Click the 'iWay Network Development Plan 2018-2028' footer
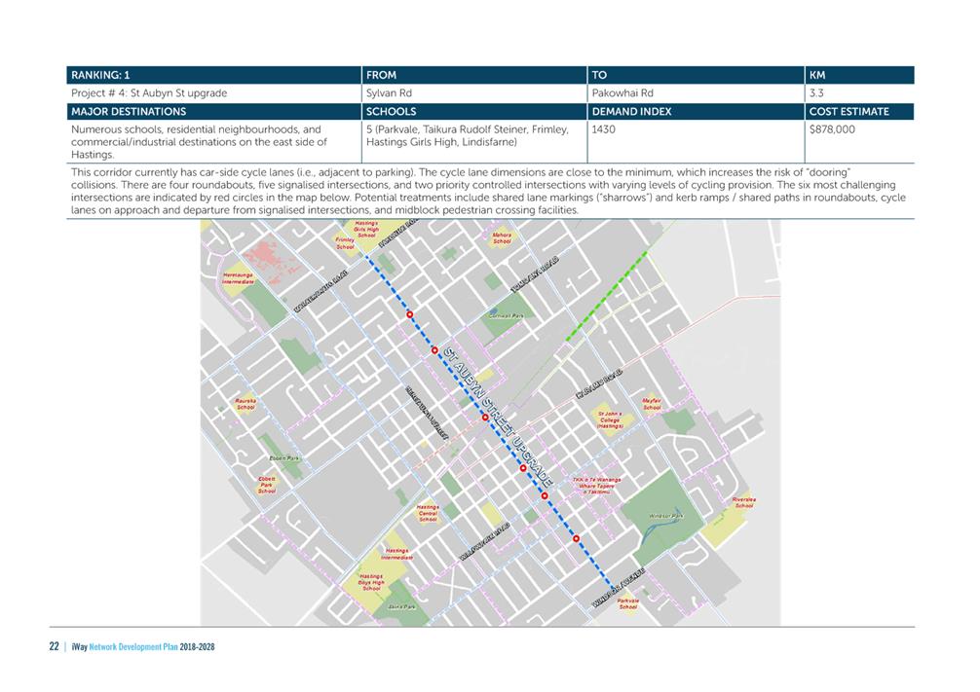The image size is (980, 692). tap(143, 647)
